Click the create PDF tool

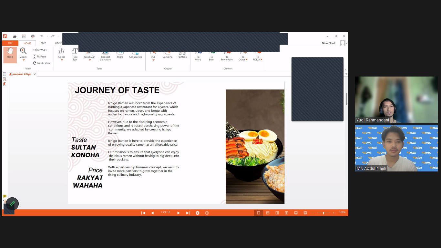tap(153, 55)
